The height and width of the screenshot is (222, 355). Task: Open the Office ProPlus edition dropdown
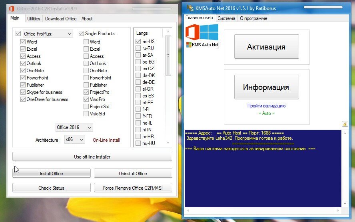pos(48,34)
